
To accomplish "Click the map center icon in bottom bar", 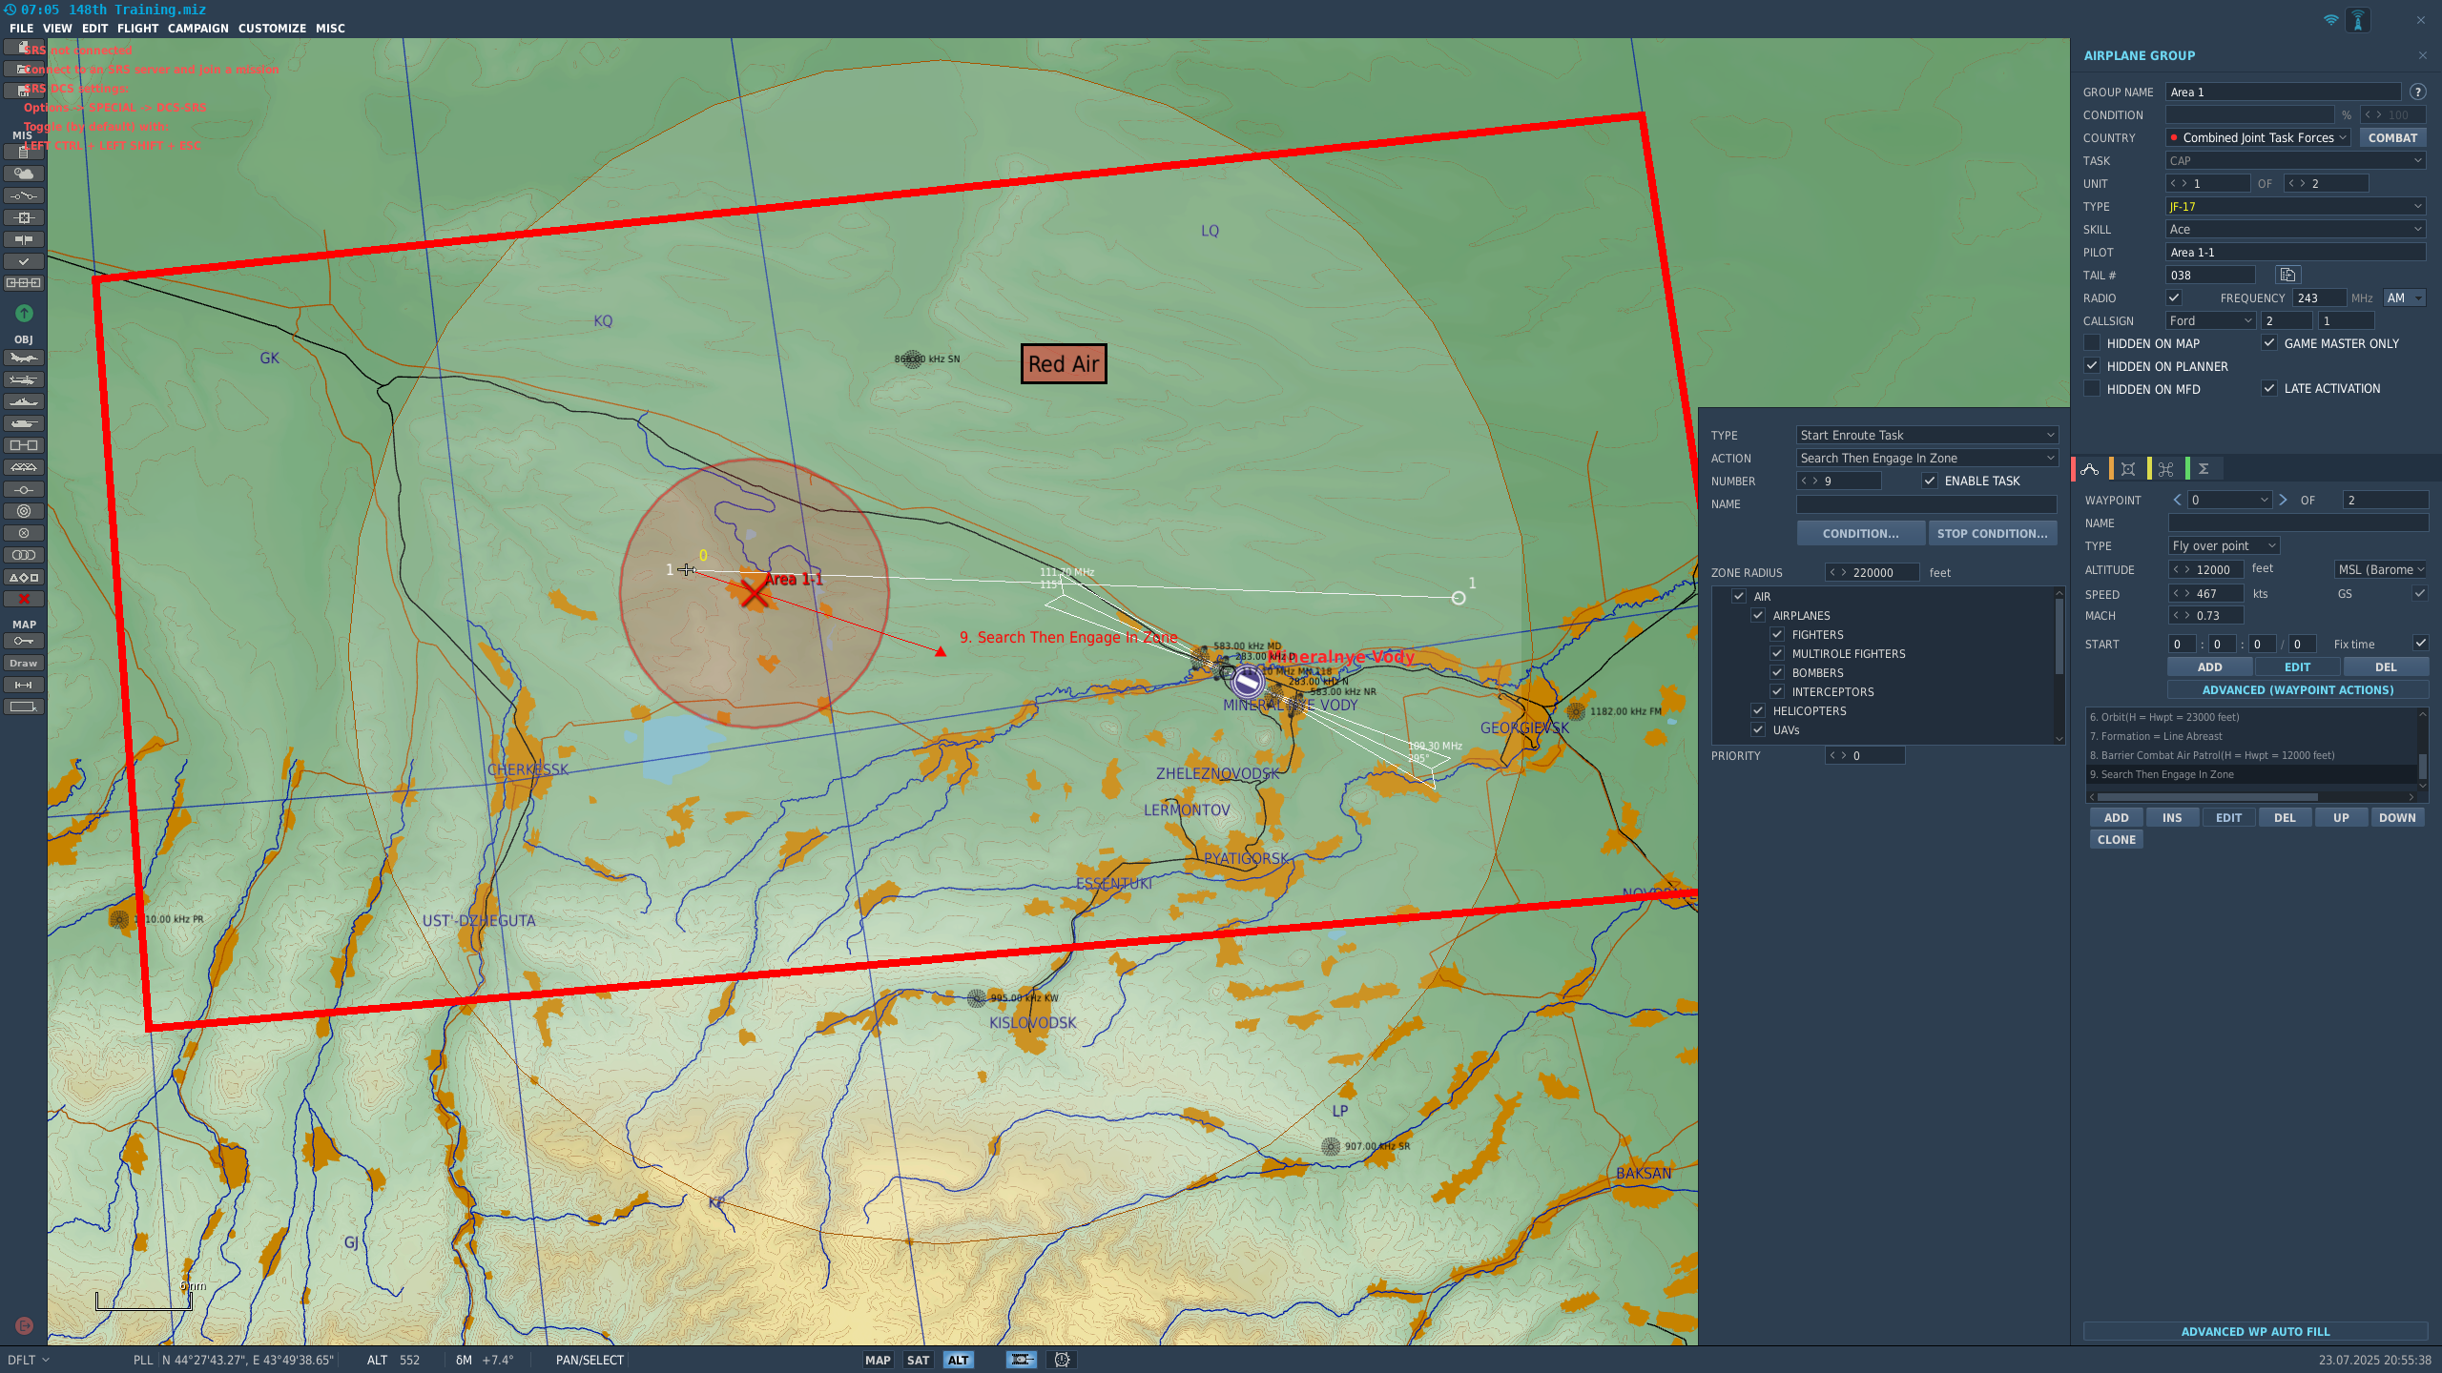I will coord(1021,1360).
